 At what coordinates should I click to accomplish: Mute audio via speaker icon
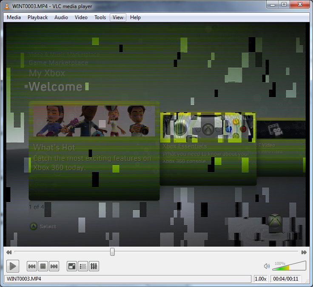(x=267, y=266)
